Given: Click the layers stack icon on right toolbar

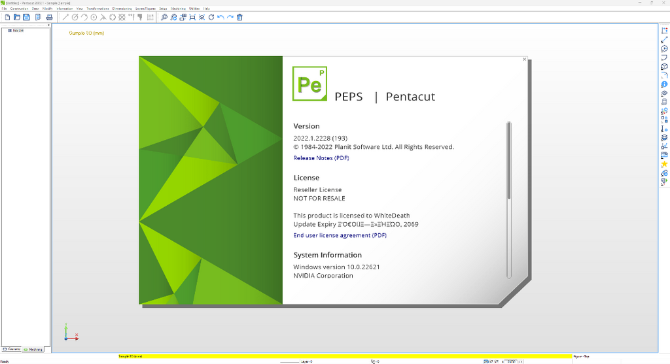Looking at the screenshot, I should pyautogui.click(x=664, y=138).
